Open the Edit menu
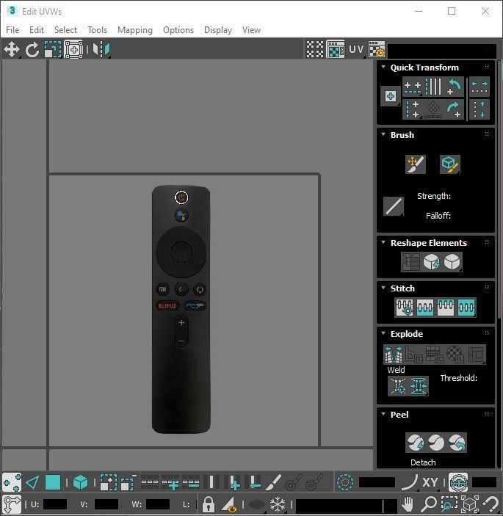The height and width of the screenshot is (516, 503). (37, 30)
